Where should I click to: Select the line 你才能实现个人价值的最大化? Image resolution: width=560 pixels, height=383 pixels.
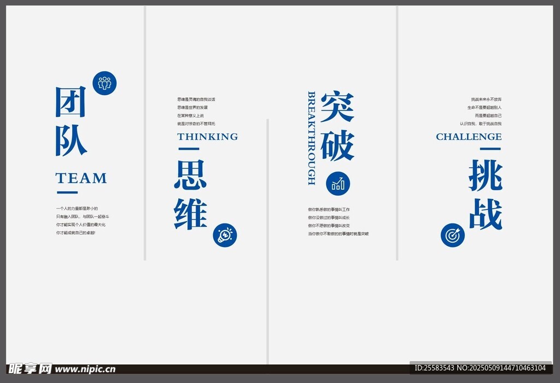click(81, 225)
